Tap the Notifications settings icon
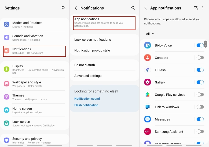This screenshot has width=209, height=147. 6,51
